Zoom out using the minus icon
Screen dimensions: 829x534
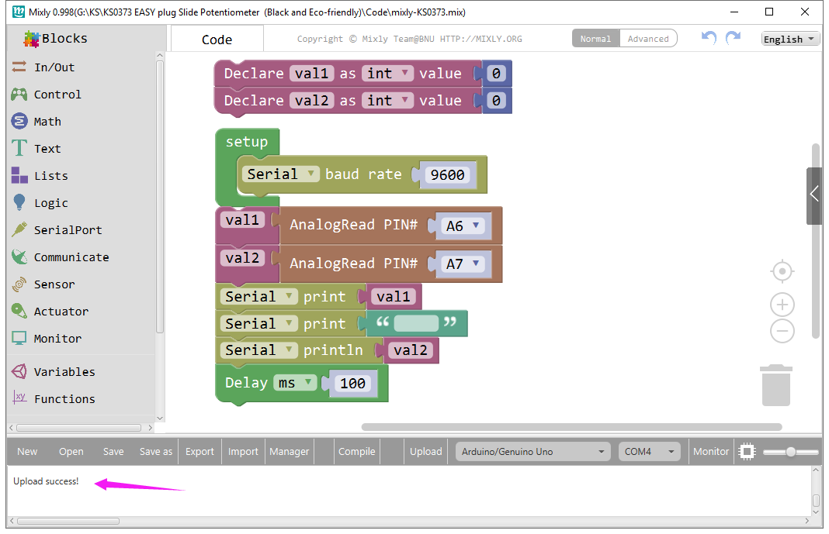pyautogui.click(x=782, y=332)
